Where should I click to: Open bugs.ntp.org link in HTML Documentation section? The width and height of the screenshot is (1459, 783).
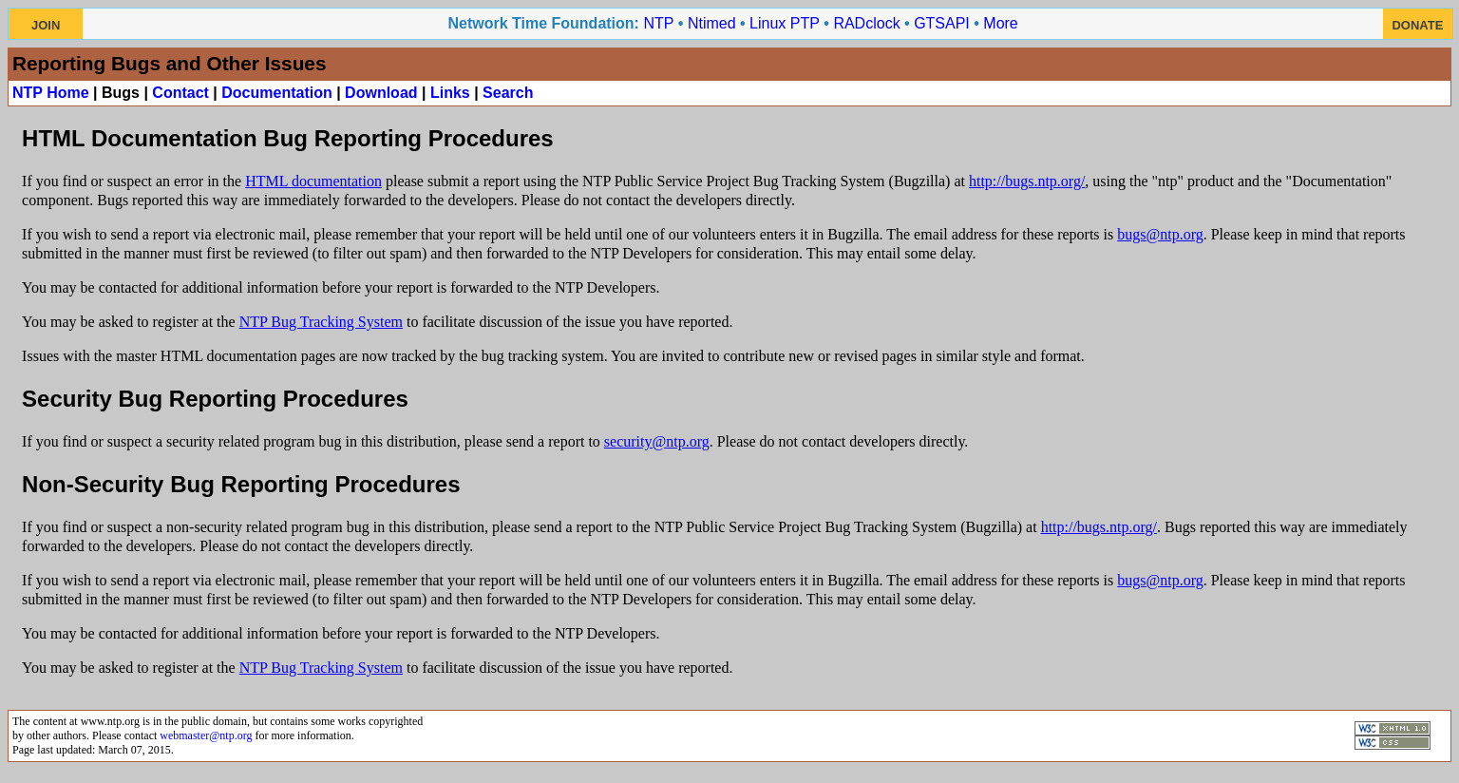pos(1027,181)
